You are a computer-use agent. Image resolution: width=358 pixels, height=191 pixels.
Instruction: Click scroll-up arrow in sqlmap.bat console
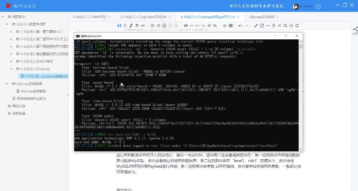[300, 42]
